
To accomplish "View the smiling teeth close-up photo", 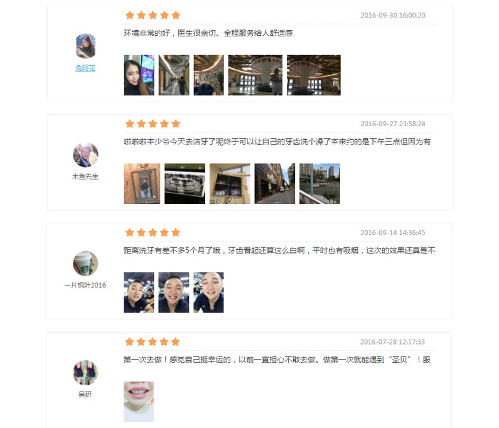I will click(x=139, y=402).
